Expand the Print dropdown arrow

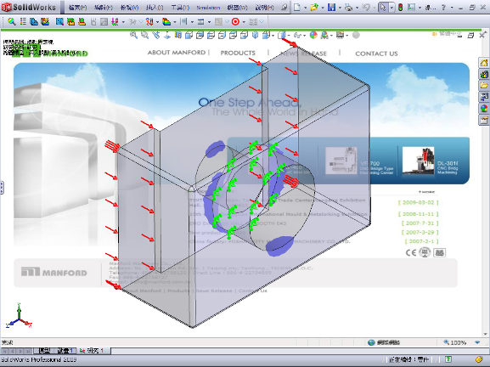click(x=357, y=8)
